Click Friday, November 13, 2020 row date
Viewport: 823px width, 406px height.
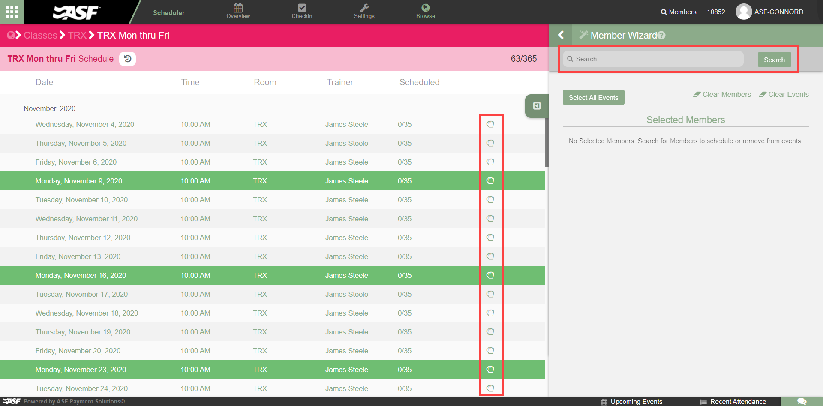(x=78, y=256)
